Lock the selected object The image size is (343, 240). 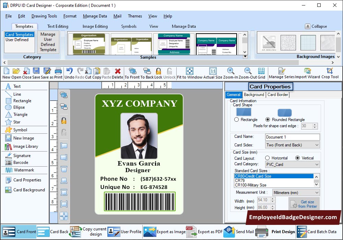point(158,71)
